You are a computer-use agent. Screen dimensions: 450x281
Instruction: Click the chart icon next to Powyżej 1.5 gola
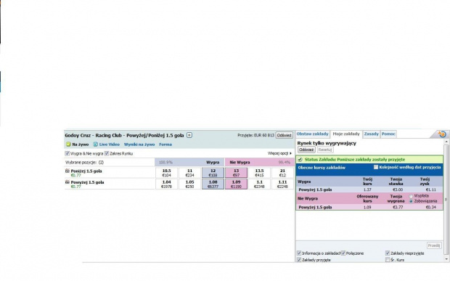click(67, 182)
